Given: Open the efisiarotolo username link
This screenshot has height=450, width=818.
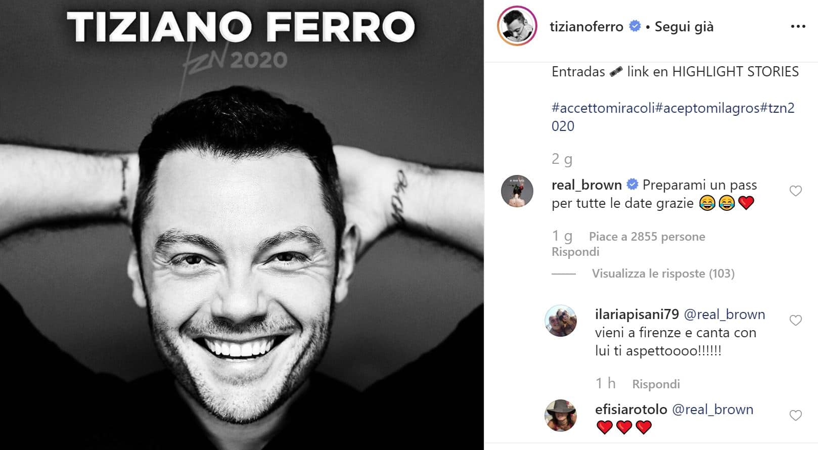Looking at the screenshot, I should coord(631,410).
